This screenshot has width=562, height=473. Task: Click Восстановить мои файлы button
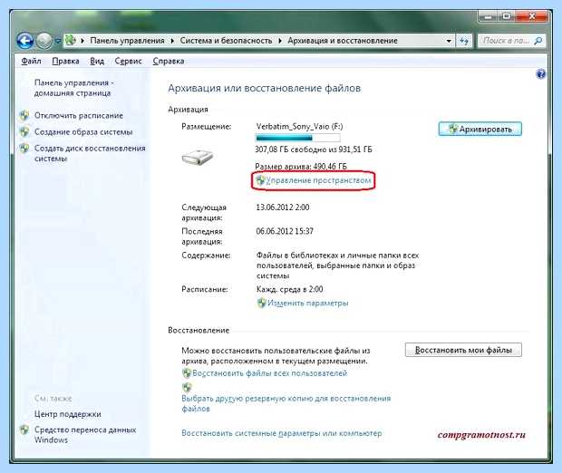point(463,350)
